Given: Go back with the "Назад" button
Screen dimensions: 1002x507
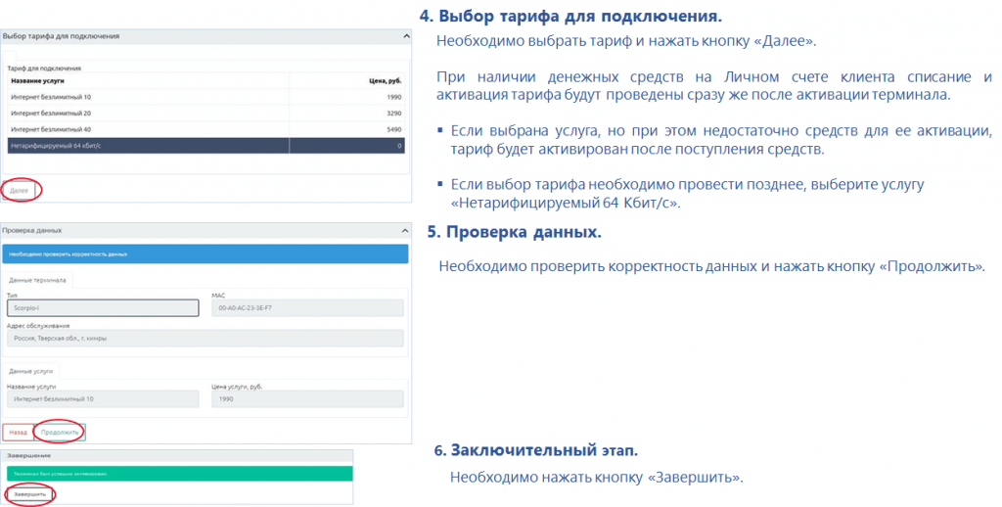Looking at the screenshot, I should pyautogui.click(x=18, y=432).
